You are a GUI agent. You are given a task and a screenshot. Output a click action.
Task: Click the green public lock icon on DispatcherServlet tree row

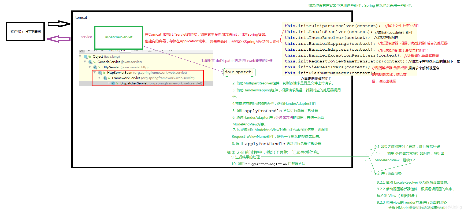(117, 83)
